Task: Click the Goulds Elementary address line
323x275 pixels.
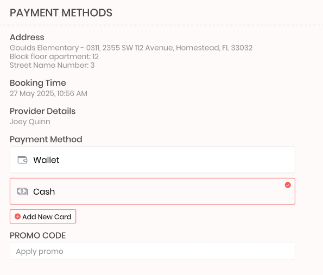Action: [x=131, y=48]
